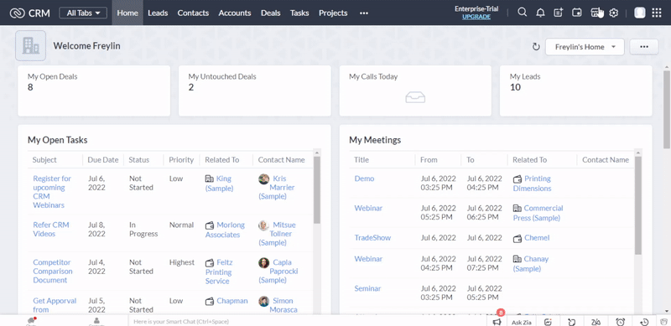
Task: Click My Meetings vertical scrollbar
Action: click(638, 205)
